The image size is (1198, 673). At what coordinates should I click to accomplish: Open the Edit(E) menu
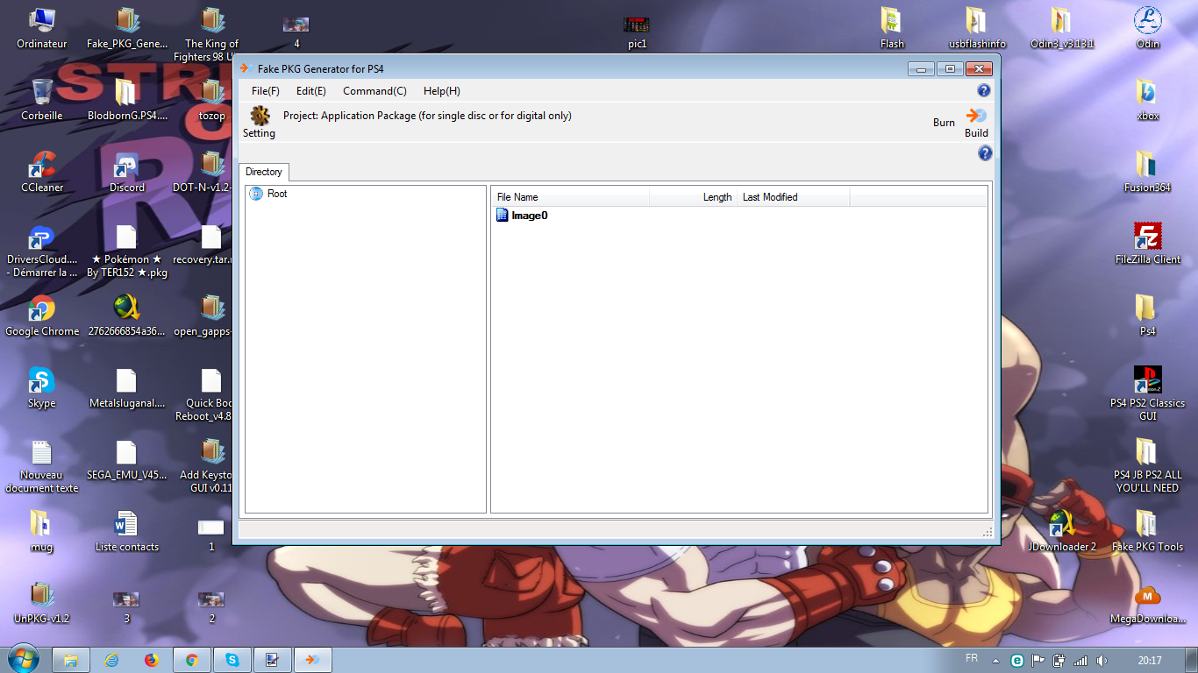click(x=310, y=91)
